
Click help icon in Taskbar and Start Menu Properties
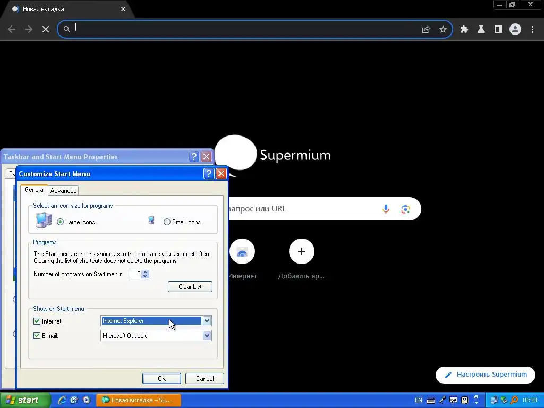194,157
